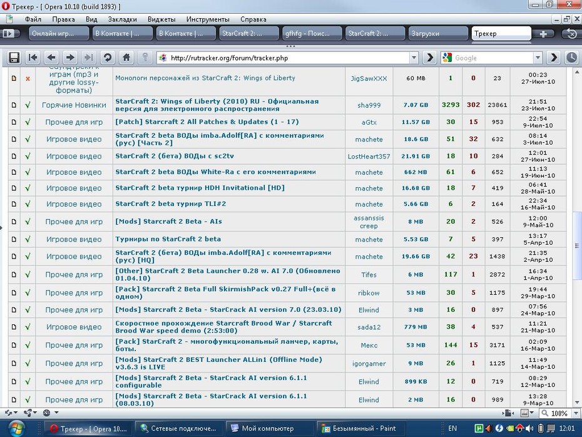Screen dimensions: 582x437
Task: Open a new tab with plus button
Action: [543, 34]
